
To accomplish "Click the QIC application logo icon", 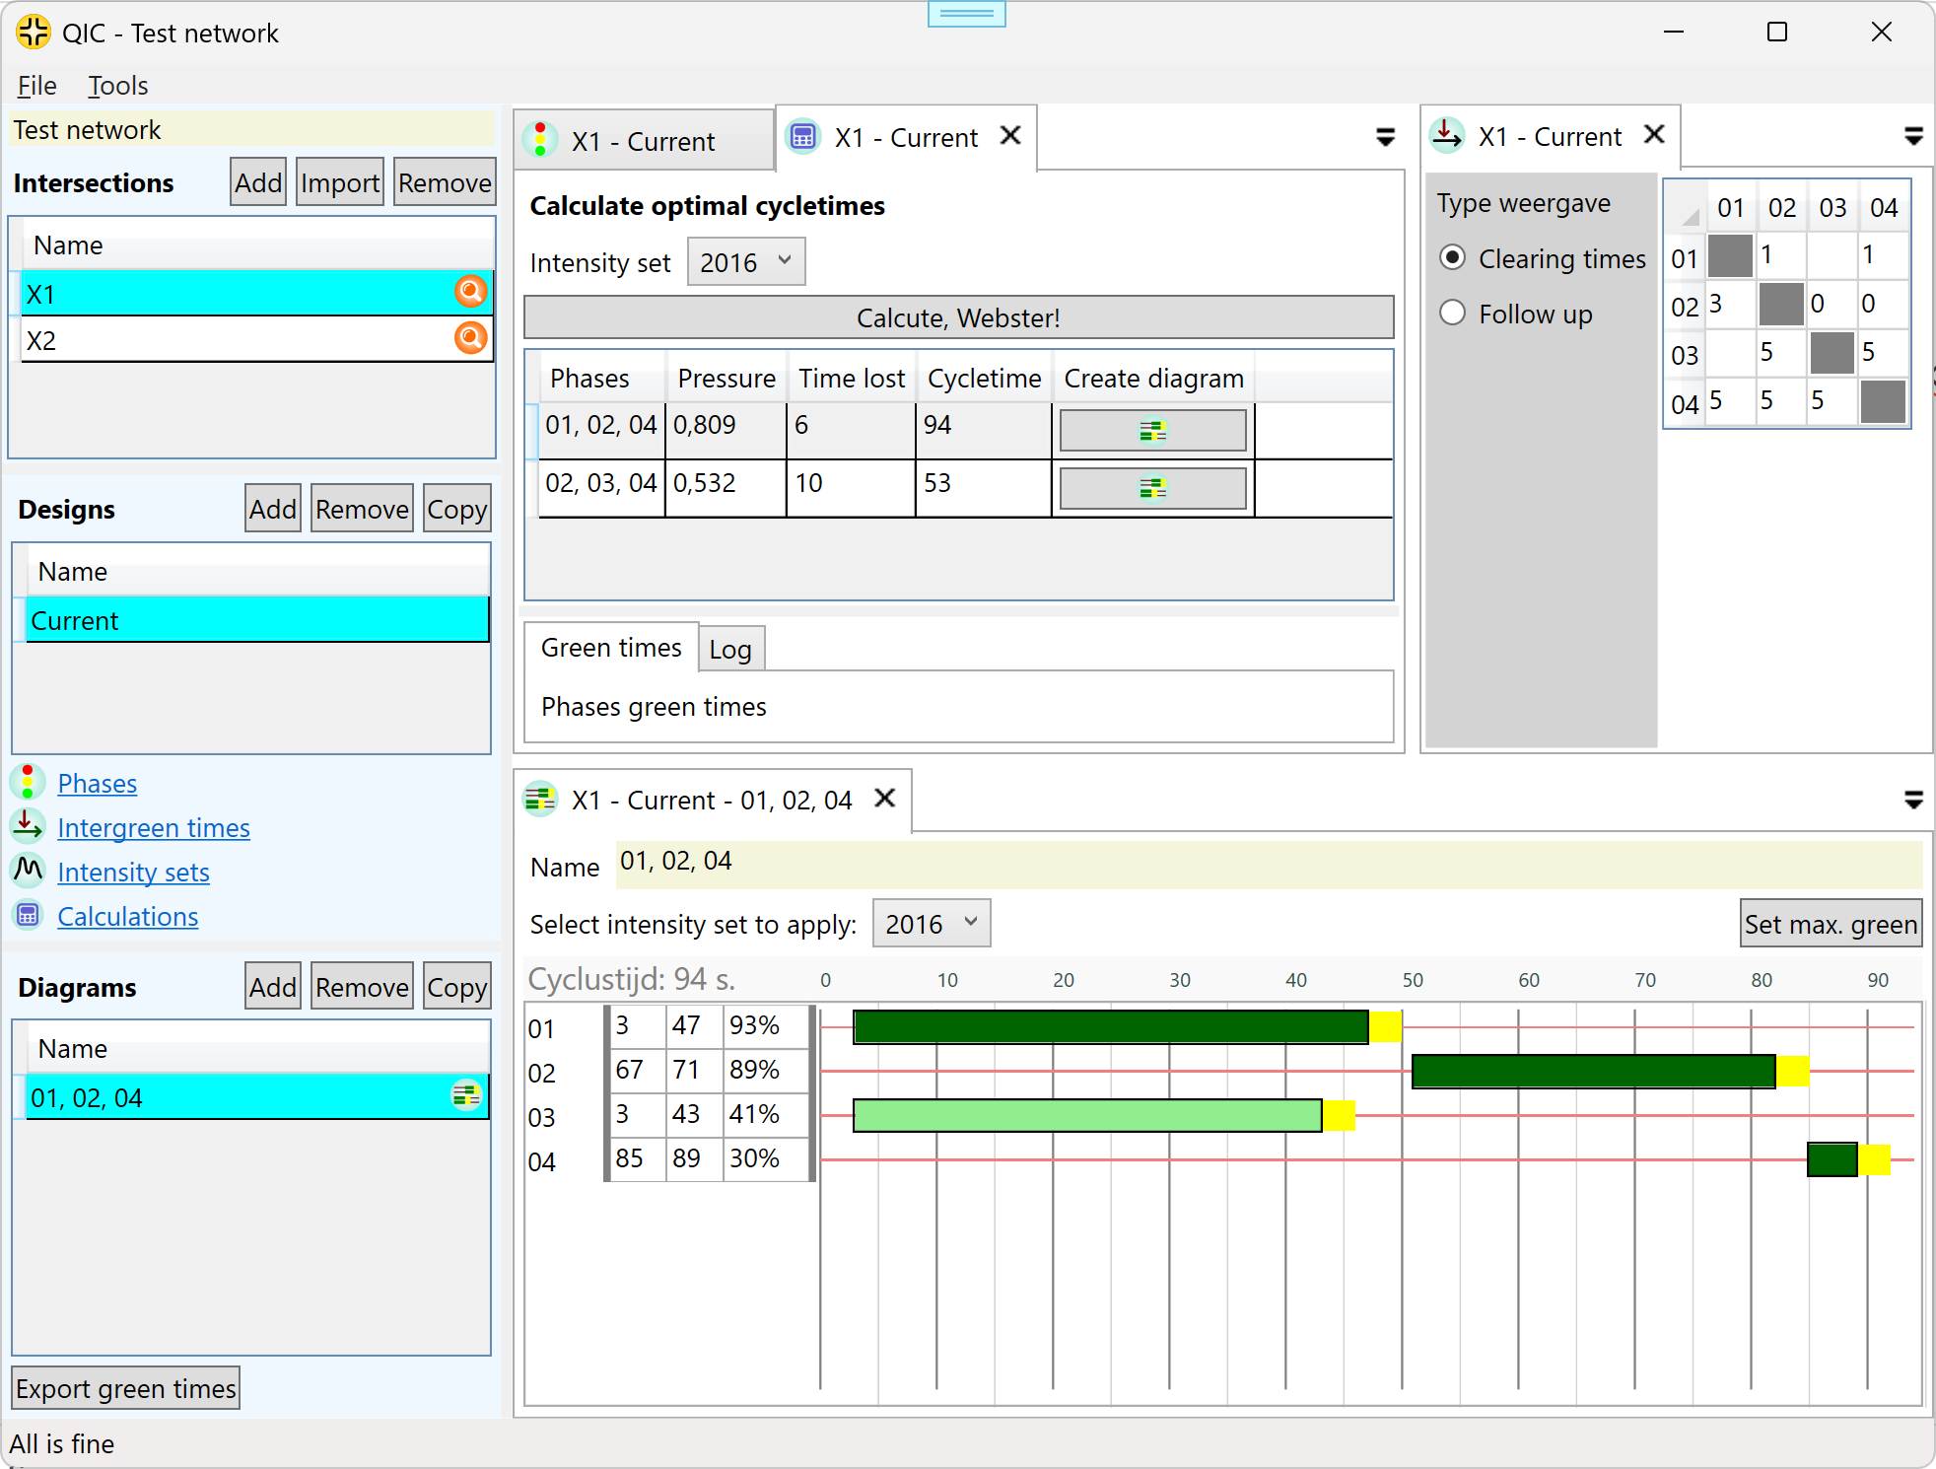I will [33, 33].
